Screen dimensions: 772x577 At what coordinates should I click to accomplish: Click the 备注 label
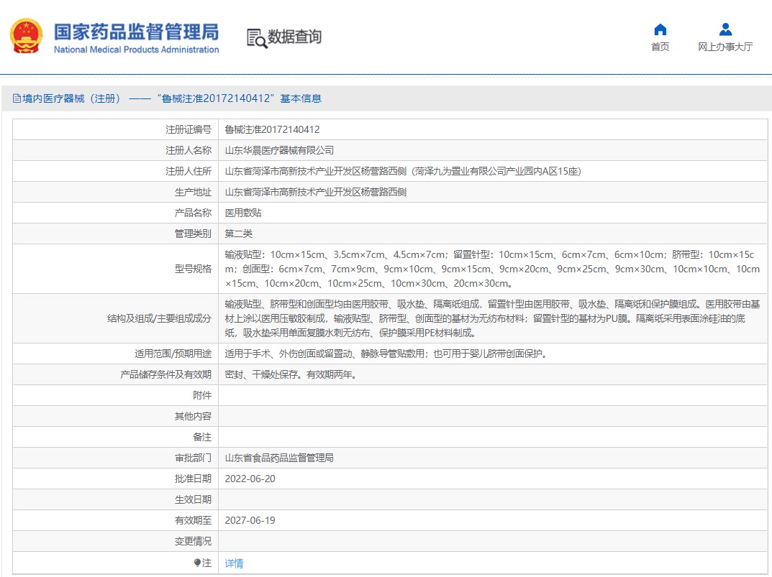tap(202, 438)
